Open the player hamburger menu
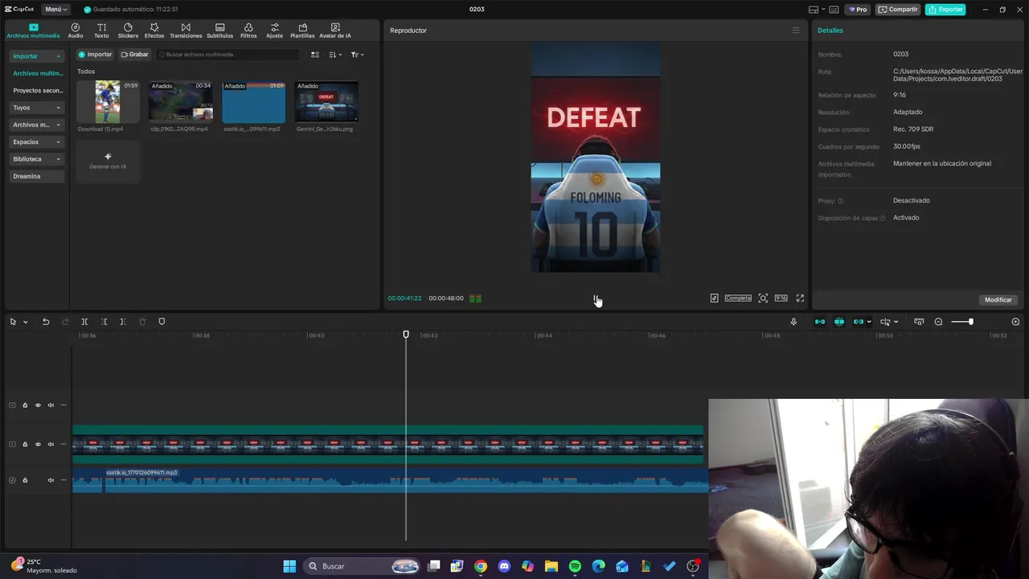Screen dimensions: 1029x579 pos(796,31)
